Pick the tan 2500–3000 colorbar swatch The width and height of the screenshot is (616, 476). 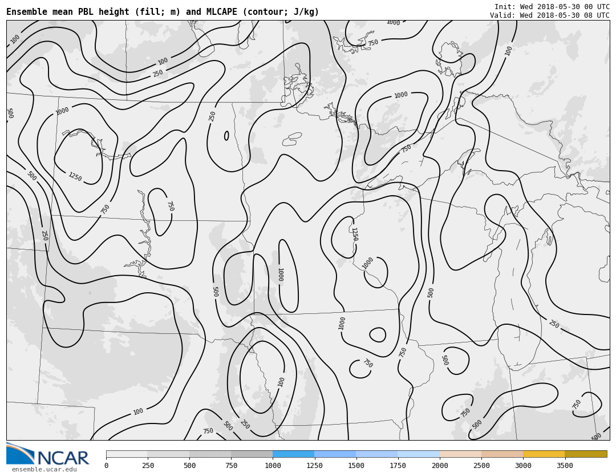point(502,454)
